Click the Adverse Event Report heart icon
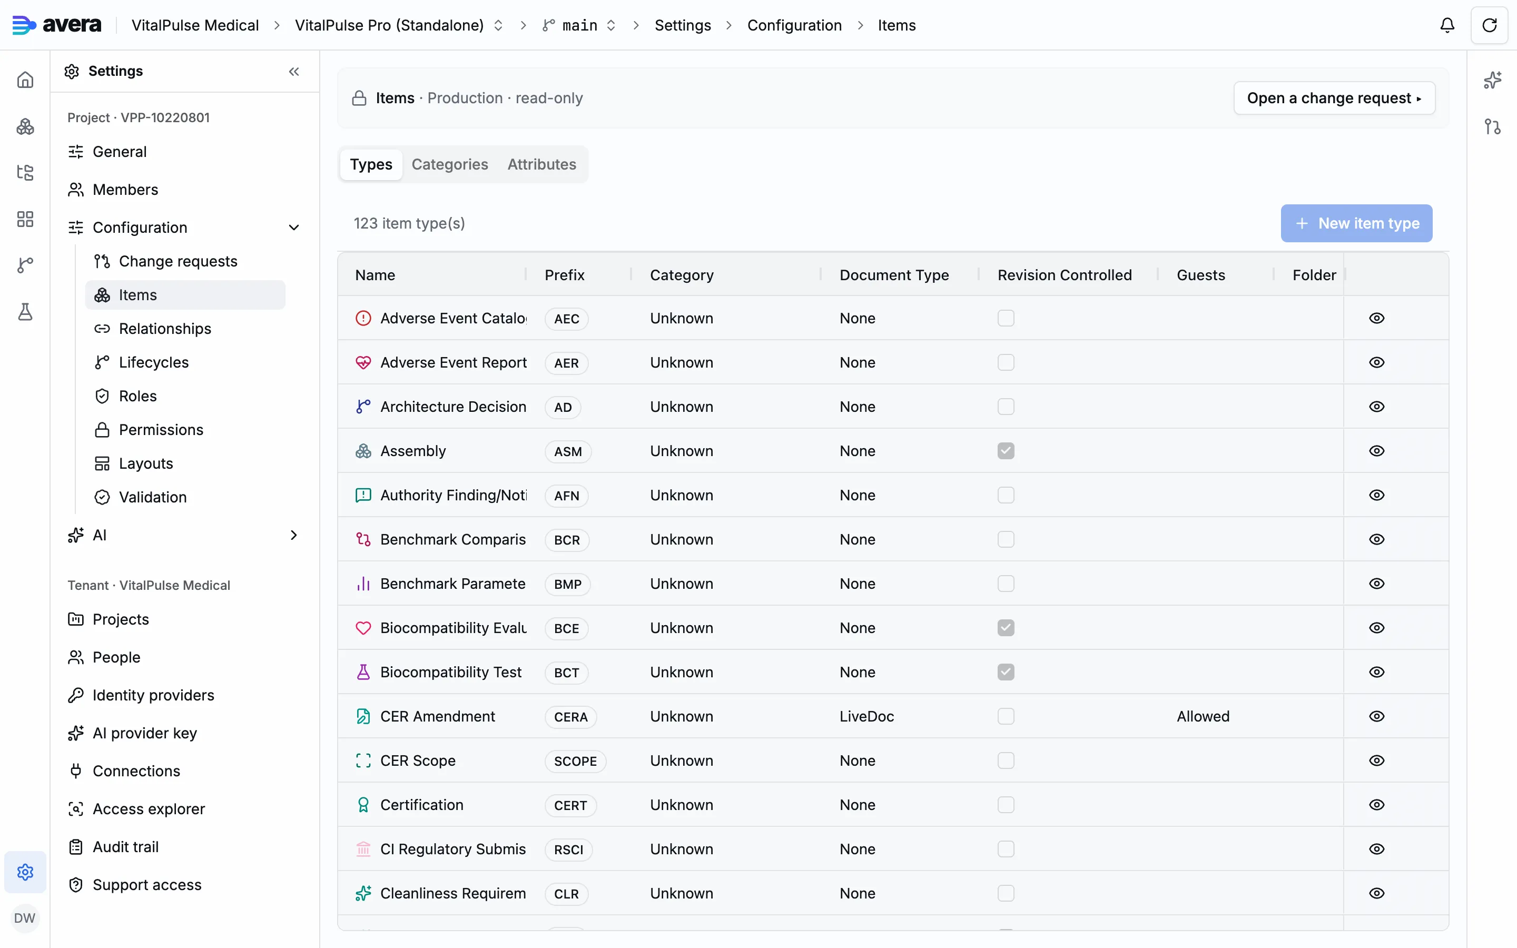The height and width of the screenshot is (948, 1517). 363,362
